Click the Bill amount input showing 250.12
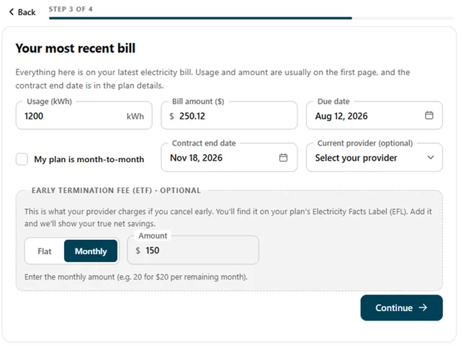This screenshot has width=461, height=345. (229, 115)
